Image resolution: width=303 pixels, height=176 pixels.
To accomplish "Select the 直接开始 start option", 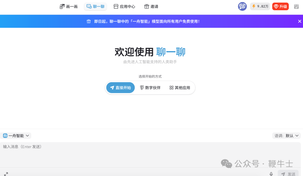I will pyautogui.click(x=120, y=87).
